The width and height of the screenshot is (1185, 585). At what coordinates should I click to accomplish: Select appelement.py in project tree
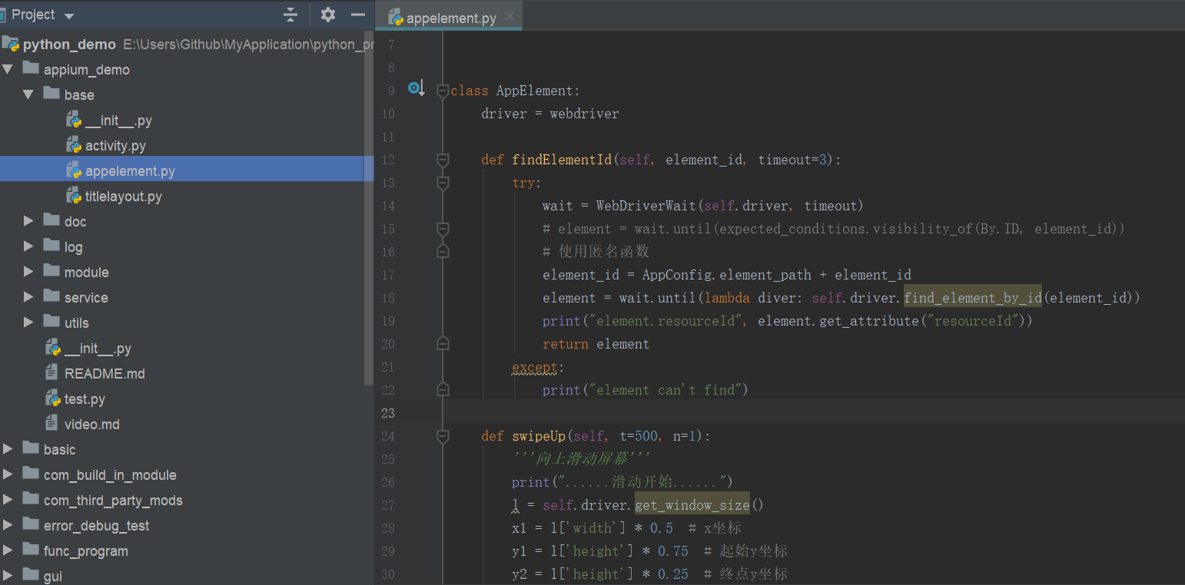click(x=130, y=171)
